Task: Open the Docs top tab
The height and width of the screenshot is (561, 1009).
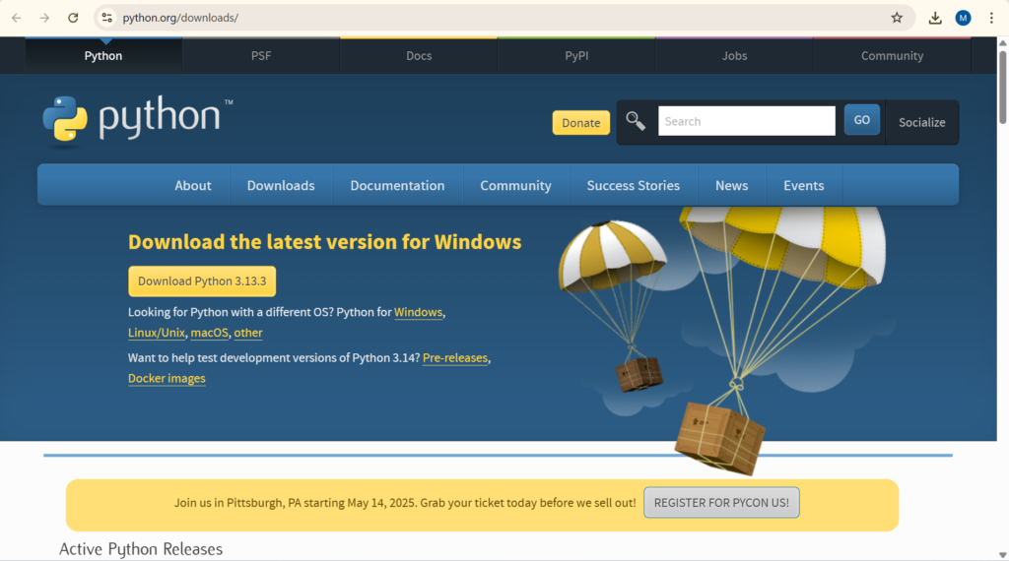Action: [418, 56]
